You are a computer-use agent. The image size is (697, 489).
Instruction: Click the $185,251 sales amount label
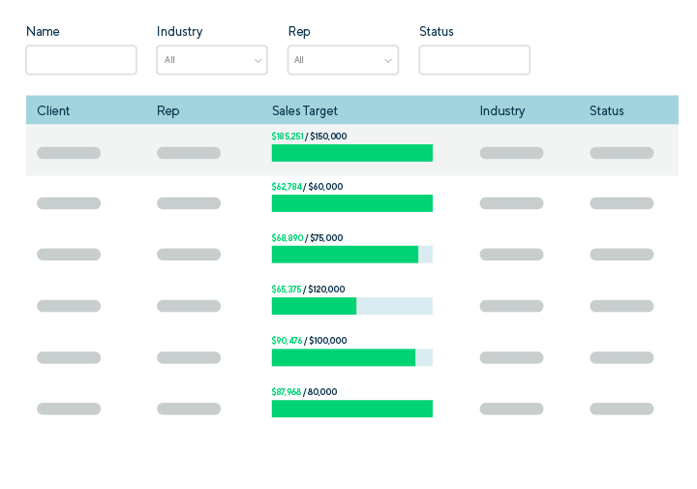288,137
